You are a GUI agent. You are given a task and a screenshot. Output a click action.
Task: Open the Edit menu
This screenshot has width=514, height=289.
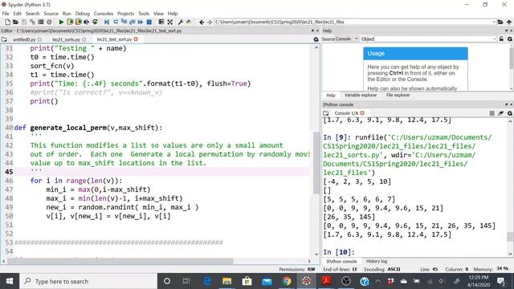[17, 14]
